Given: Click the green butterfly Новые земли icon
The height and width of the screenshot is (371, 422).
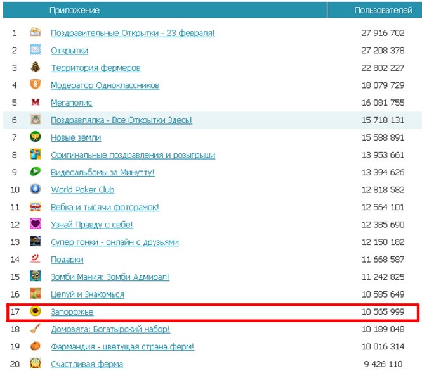Looking at the screenshot, I should pos(36,137).
